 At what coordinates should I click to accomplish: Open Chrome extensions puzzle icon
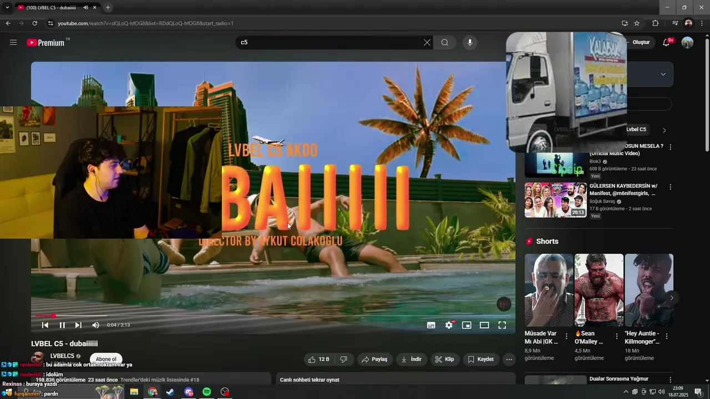(x=655, y=23)
